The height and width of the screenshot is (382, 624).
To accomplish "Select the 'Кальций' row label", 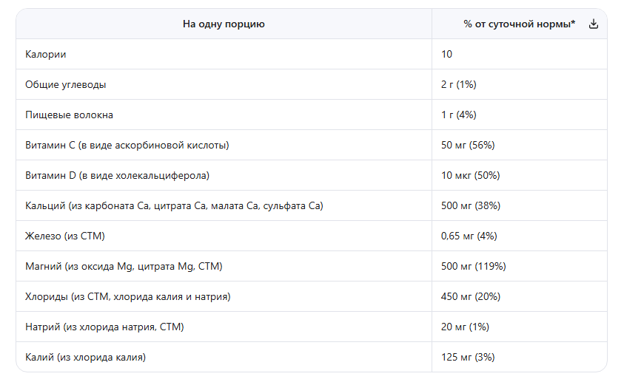I will pos(174,205).
